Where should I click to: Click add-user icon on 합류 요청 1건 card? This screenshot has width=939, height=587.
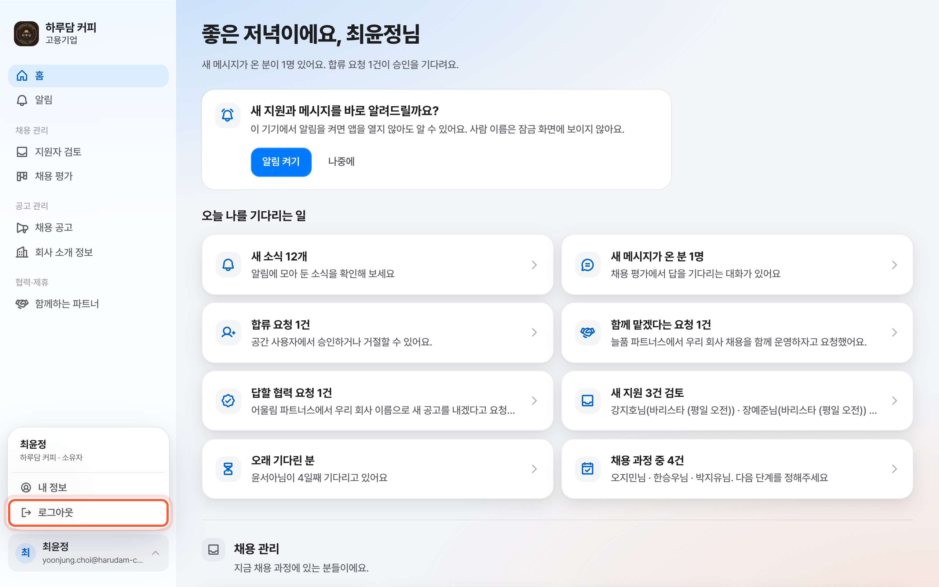click(x=228, y=333)
